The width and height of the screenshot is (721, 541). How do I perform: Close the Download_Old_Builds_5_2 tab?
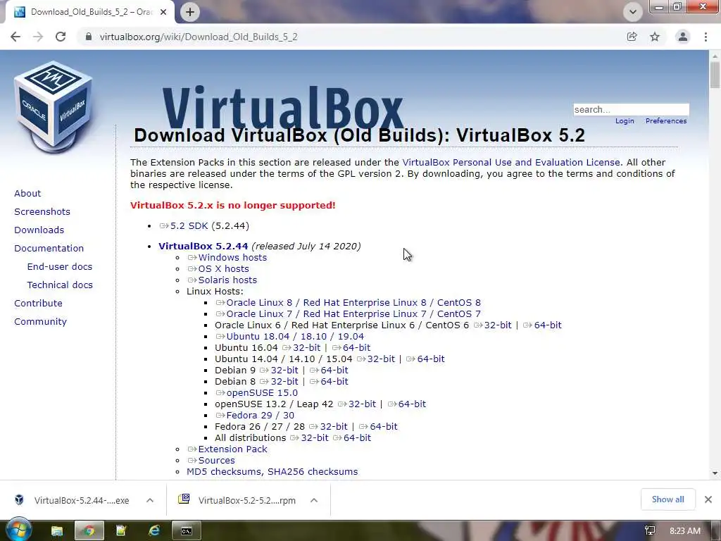163,13
